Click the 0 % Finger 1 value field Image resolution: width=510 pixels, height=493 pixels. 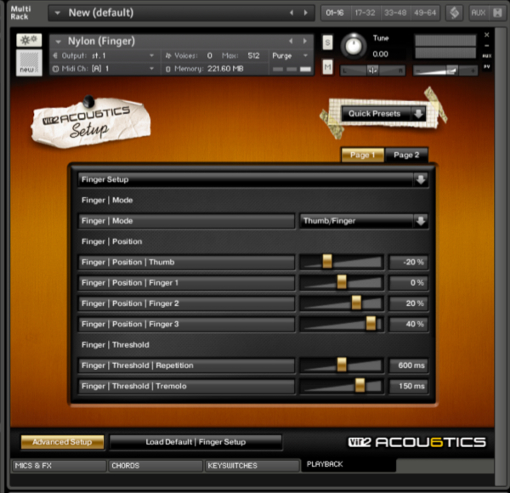409,283
